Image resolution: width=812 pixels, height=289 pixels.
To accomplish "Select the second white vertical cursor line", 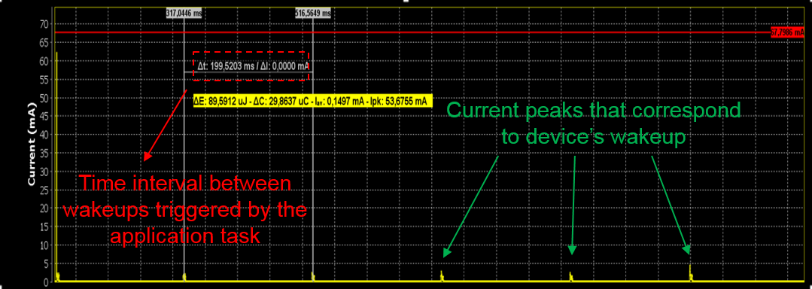I will coord(313,151).
